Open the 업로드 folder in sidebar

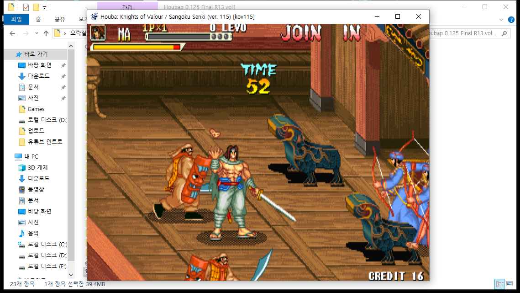[x=36, y=131]
